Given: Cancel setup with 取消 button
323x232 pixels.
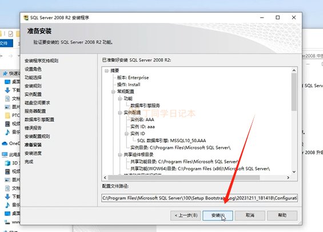Looking at the screenshot, I should tap(250, 215).
